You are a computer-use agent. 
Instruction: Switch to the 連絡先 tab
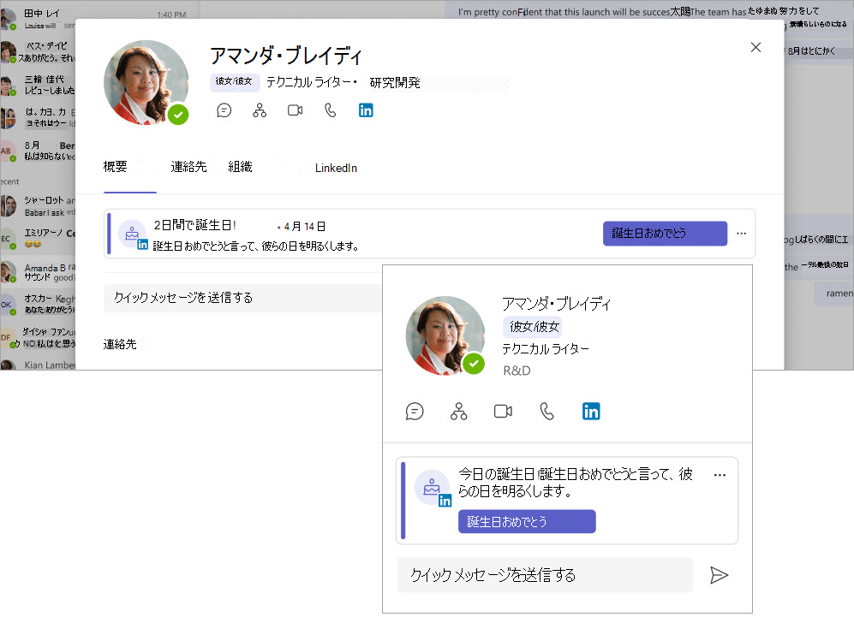click(189, 167)
